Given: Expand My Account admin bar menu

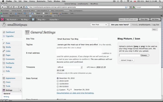Looking at the screenshot, I should (x=12, y=19).
